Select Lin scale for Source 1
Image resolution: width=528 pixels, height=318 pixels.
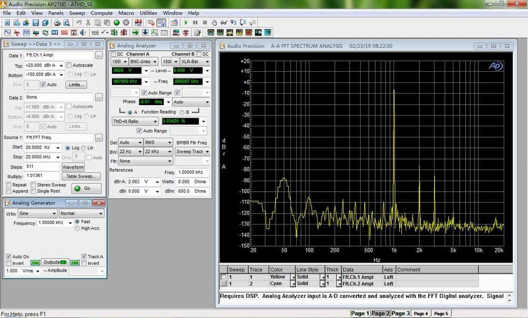[x=83, y=148]
